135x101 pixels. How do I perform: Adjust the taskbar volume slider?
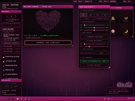pos(110,99)
